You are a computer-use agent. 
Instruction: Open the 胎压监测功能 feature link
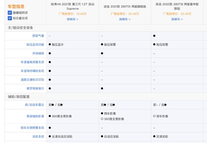(x=35, y=45)
